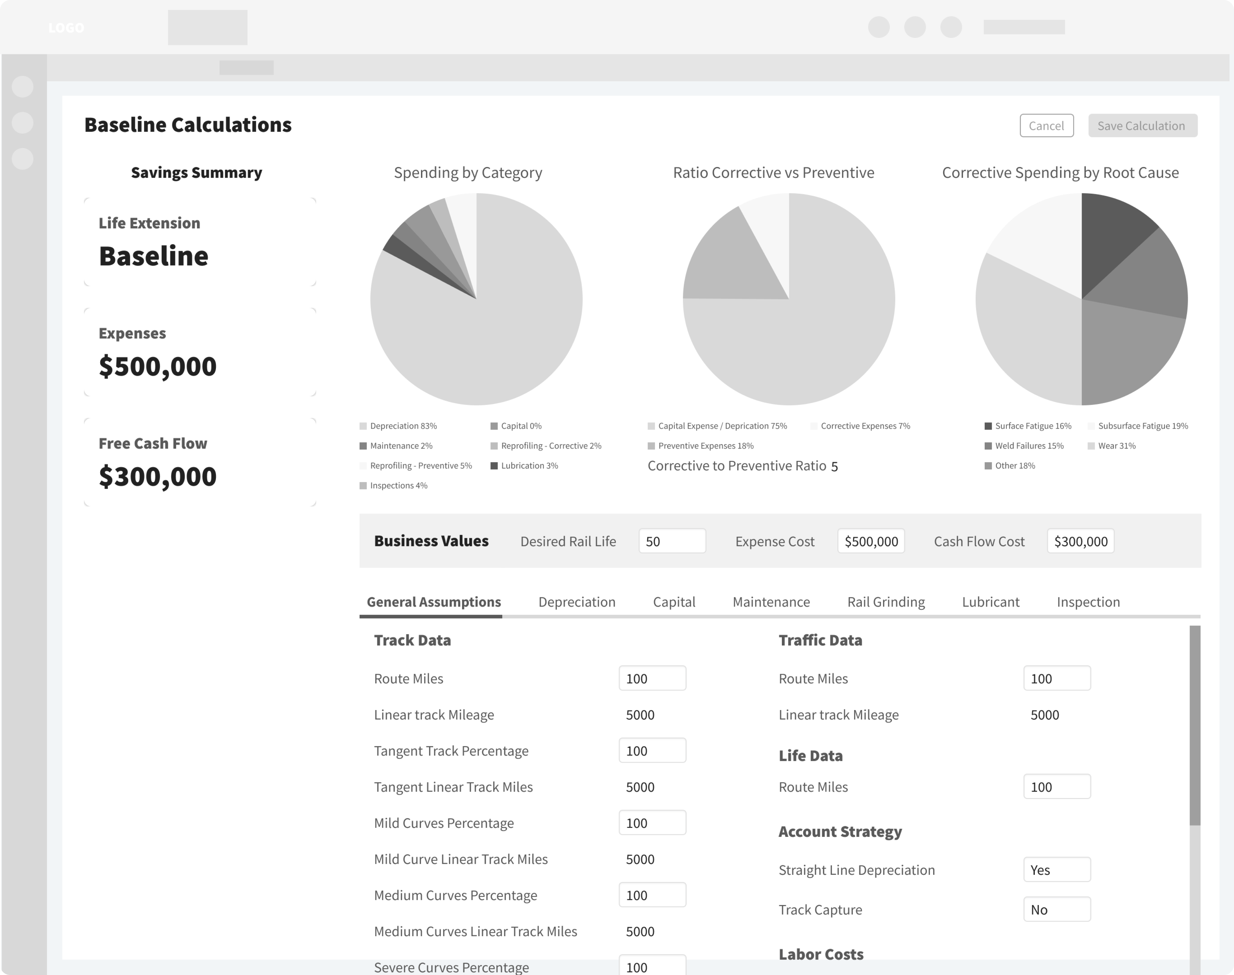Click the middle circle icon in left sidebar
Screen dimensions: 1234x975
point(22,123)
